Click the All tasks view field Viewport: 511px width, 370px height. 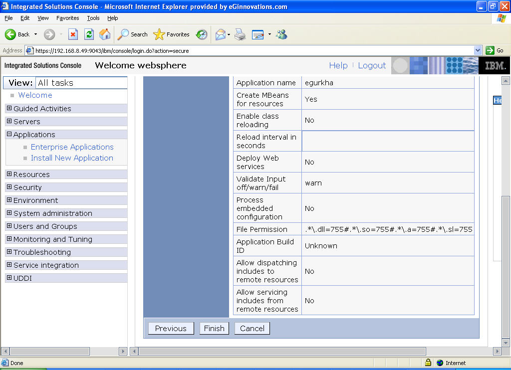(x=81, y=83)
